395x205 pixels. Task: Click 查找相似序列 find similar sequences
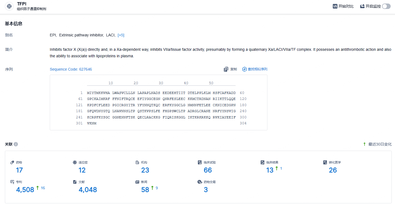pyautogui.click(x=255, y=69)
